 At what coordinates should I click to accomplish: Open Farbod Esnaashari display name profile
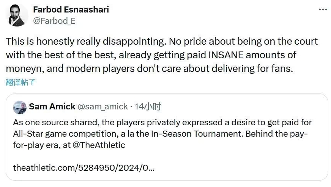(x=71, y=9)
